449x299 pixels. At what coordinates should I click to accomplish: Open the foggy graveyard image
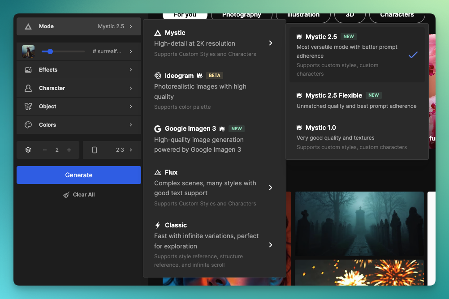tap(359, 224)
